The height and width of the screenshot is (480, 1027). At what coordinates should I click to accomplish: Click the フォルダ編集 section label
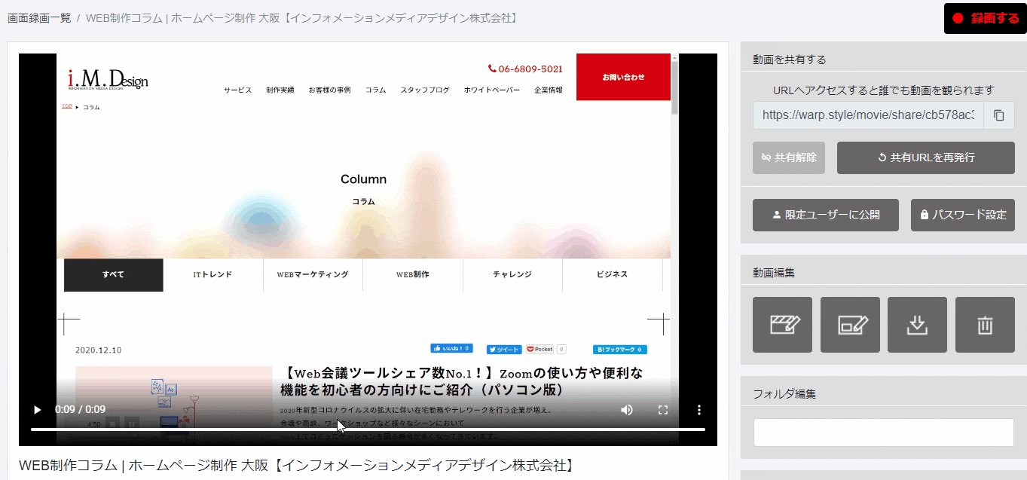[x=784, y=393]
